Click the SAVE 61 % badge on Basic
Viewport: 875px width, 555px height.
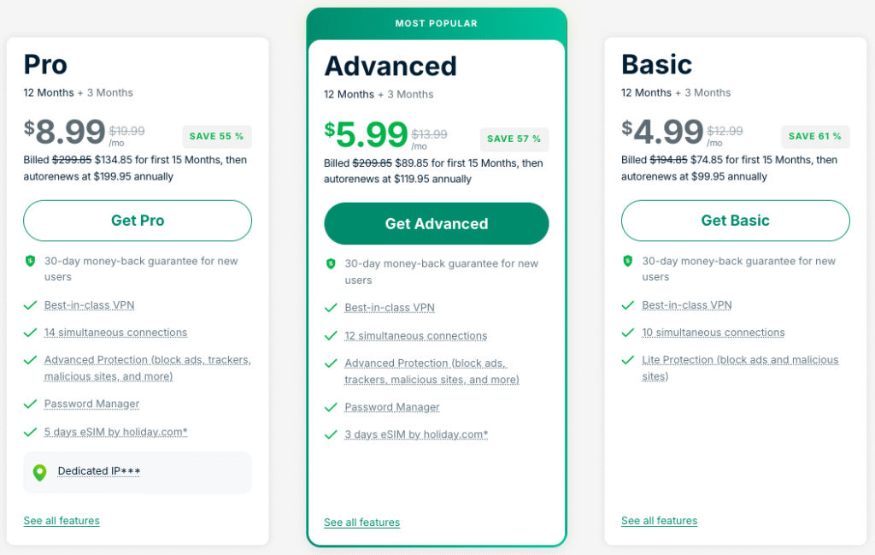[x=815, y=136]
